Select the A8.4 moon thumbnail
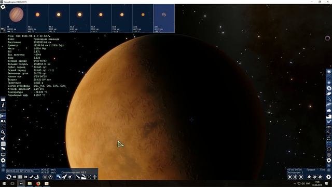 (101, 19)
